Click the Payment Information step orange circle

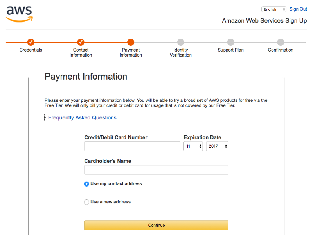131,42
